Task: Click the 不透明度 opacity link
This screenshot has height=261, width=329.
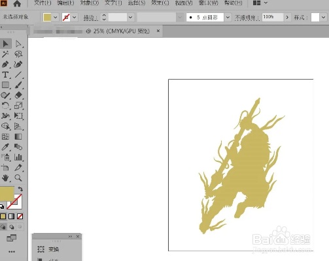Action: 247,18
